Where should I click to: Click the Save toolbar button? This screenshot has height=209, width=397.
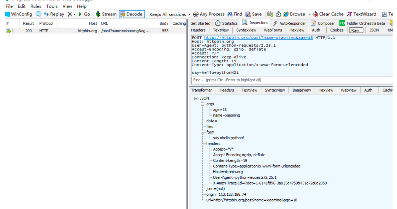point(253,14)
